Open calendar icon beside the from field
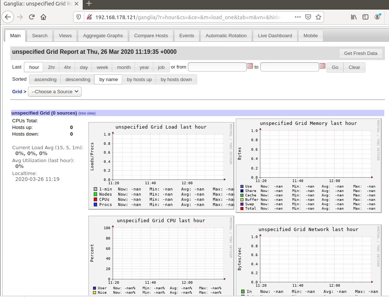Screen dimensions: 389x297 pyautogui.click(x=250, y=66)
